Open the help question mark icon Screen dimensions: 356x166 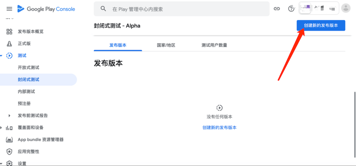pos(291,9)
